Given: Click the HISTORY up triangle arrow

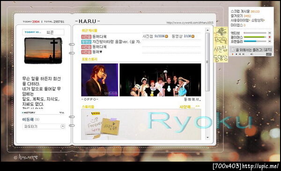Looking at the screenshot, I should pyautogui.click(x=63, y=112).
